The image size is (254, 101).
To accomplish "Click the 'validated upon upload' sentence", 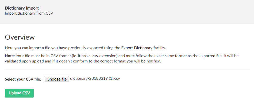I will (x=83, y=61).
